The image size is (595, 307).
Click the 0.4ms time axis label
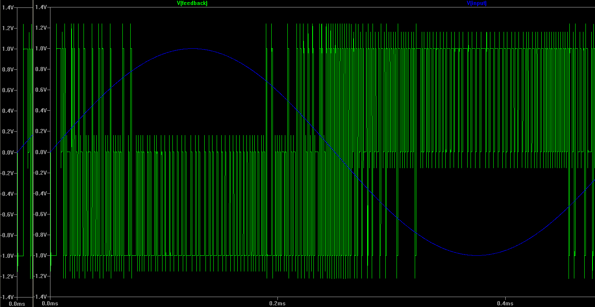pos(506,303)
